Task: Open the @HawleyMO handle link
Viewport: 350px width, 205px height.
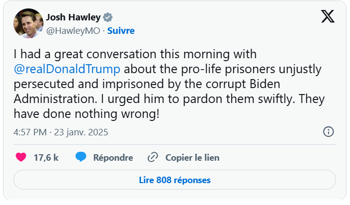Action: click(73, 30)
